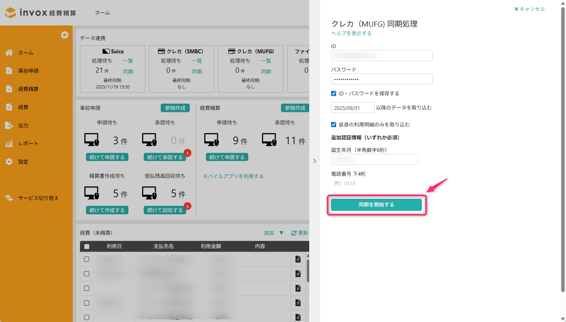The width and height of the screenshot is (566, 322).
Task: Click the Home house icon in sidebar
Action: click(x=9, y=53)
